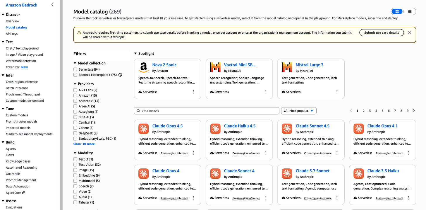
Task: Open the Claude Opus 4.5 model link
Action: (x=167, y=126)
